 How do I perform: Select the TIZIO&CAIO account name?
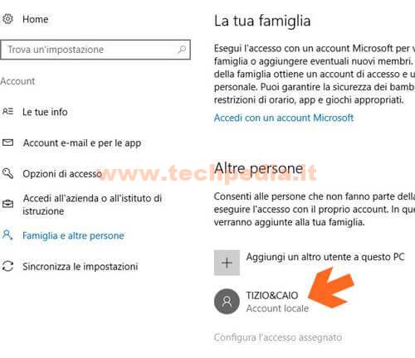pyautogui.click(x=272, y=295)
